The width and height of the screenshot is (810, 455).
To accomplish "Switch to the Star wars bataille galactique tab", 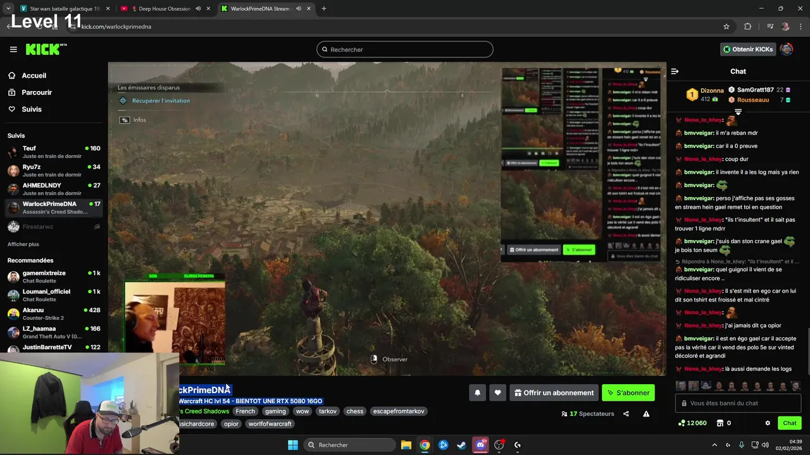I will point(65,9).
